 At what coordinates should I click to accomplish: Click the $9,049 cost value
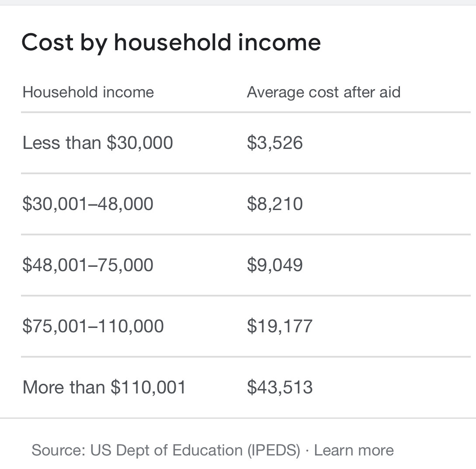275,265
